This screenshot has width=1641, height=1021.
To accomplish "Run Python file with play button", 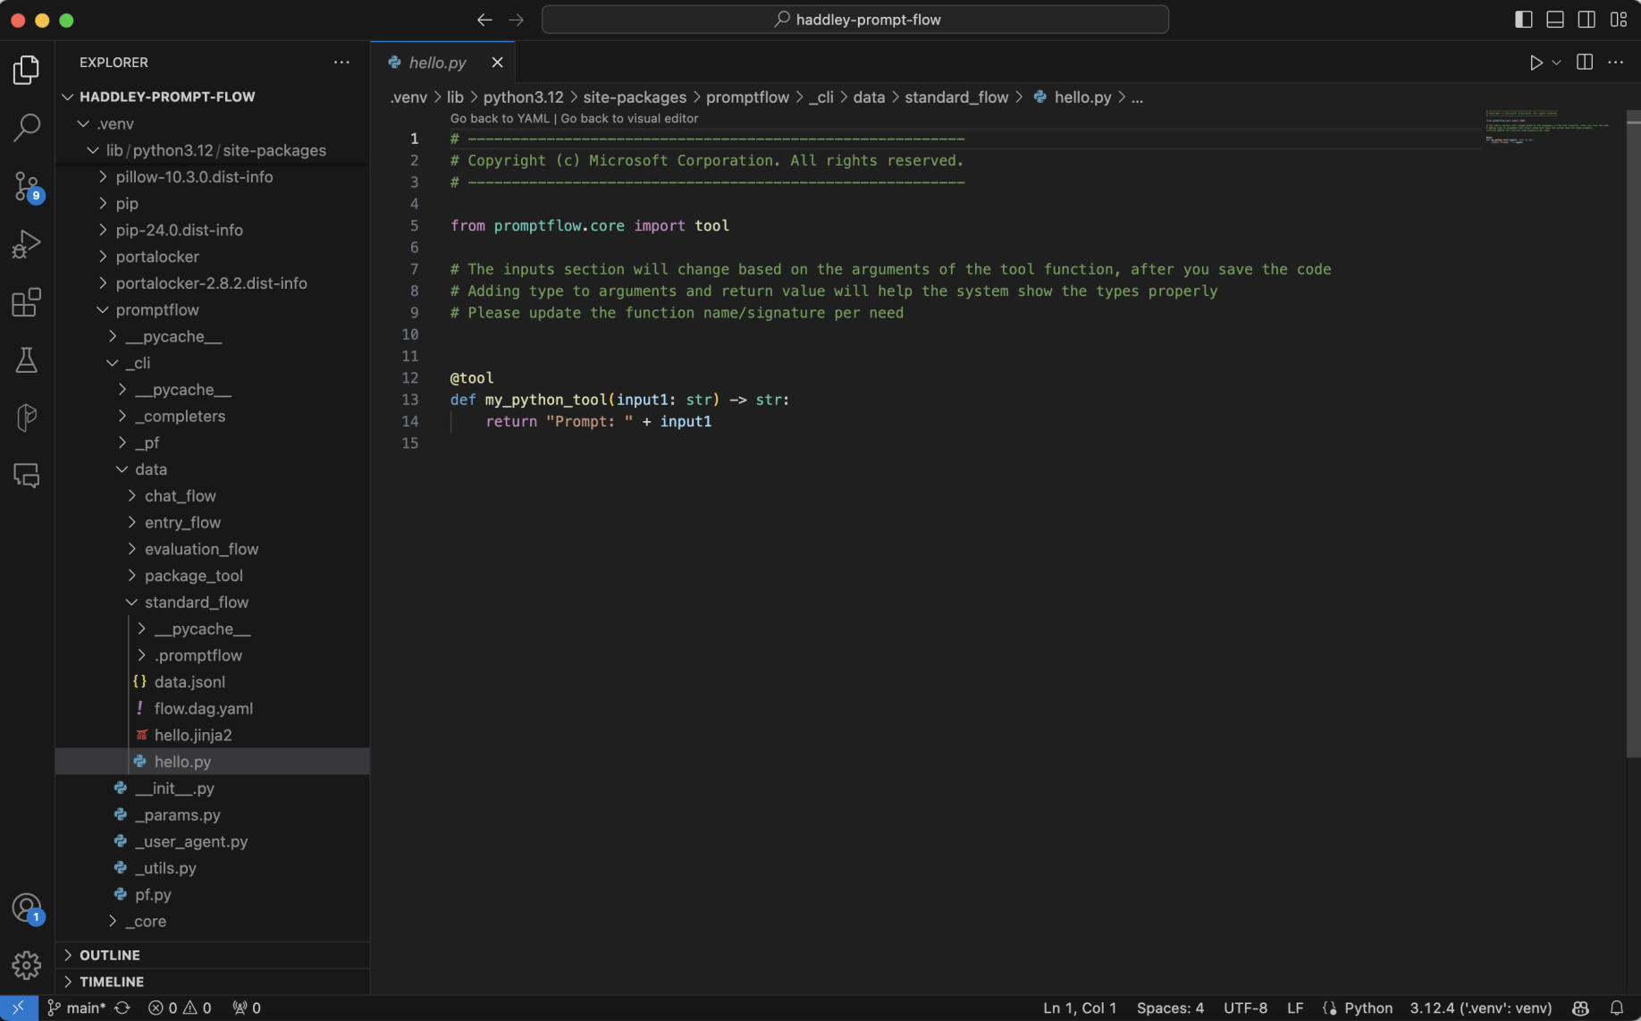I will 1535,63.
